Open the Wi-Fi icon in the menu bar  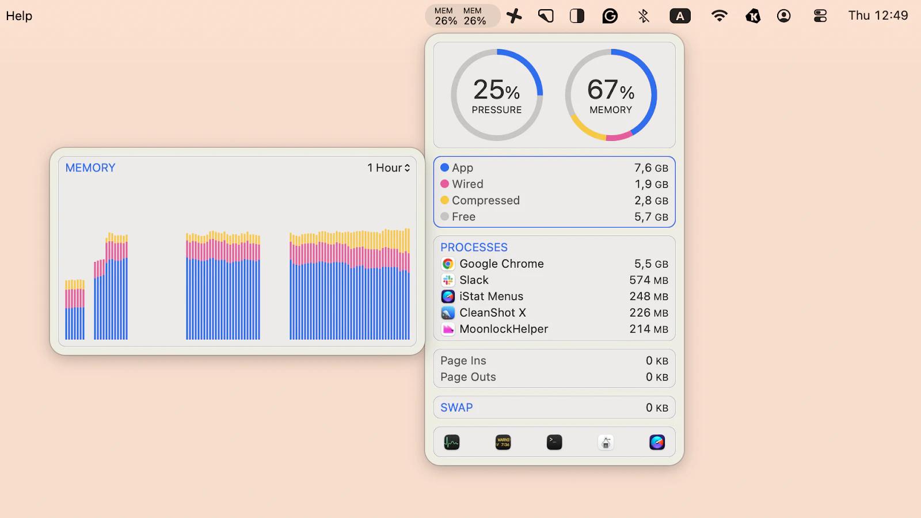[x=718, y=16]
